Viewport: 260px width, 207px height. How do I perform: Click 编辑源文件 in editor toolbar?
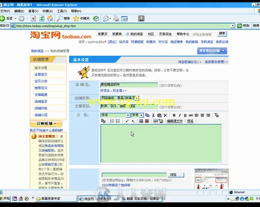(175, 121)
